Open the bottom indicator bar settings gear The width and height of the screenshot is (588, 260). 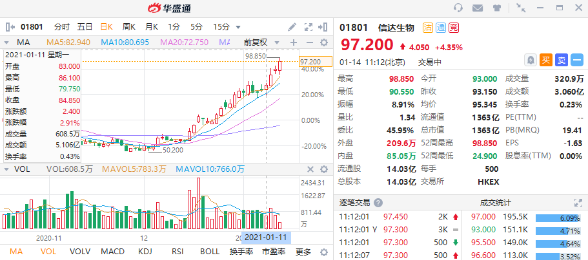click(323, 252)
